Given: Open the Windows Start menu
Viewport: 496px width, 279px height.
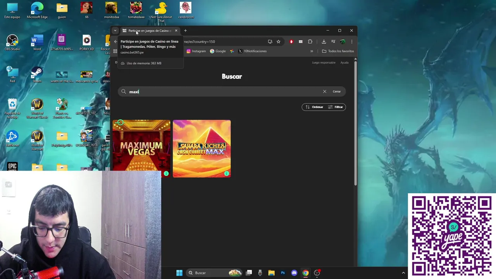Looking at the screenshot, I should tap(179, 273).
